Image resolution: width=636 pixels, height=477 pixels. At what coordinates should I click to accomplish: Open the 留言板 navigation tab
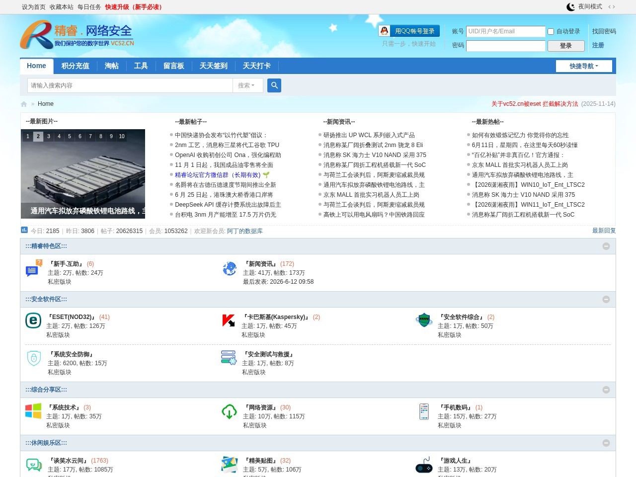[x=173, y=66]
